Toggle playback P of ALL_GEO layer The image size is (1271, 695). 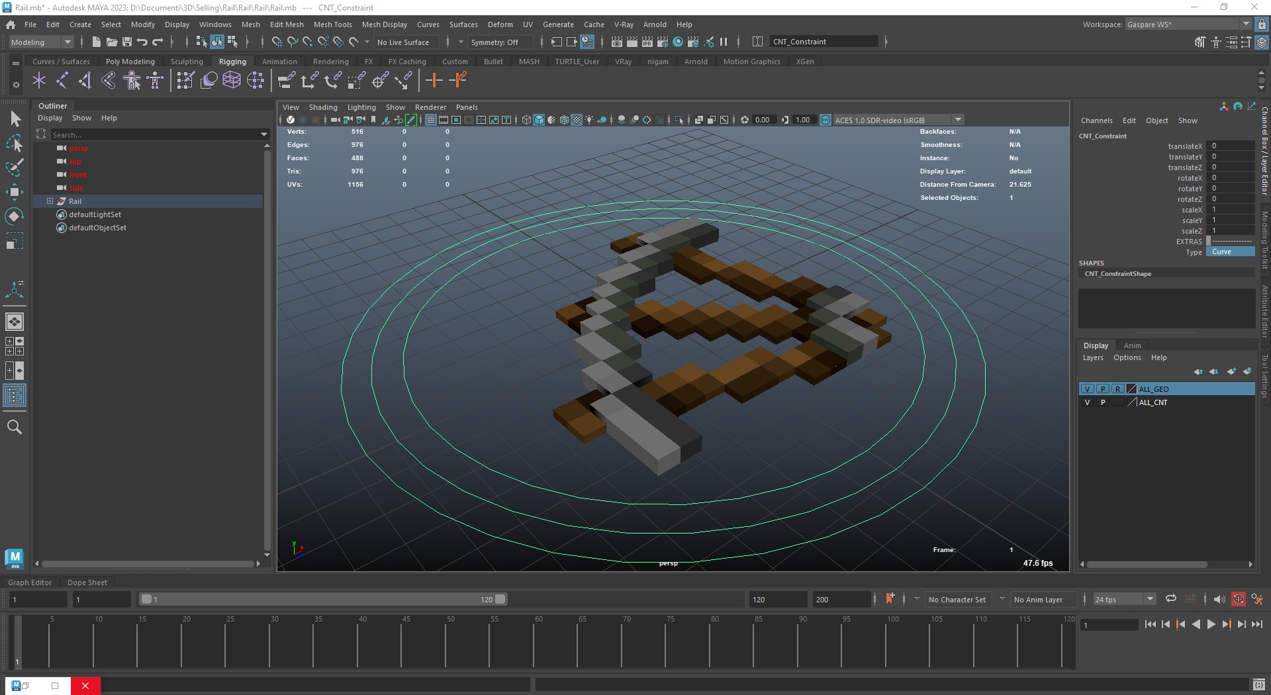tap(1103, 389)
